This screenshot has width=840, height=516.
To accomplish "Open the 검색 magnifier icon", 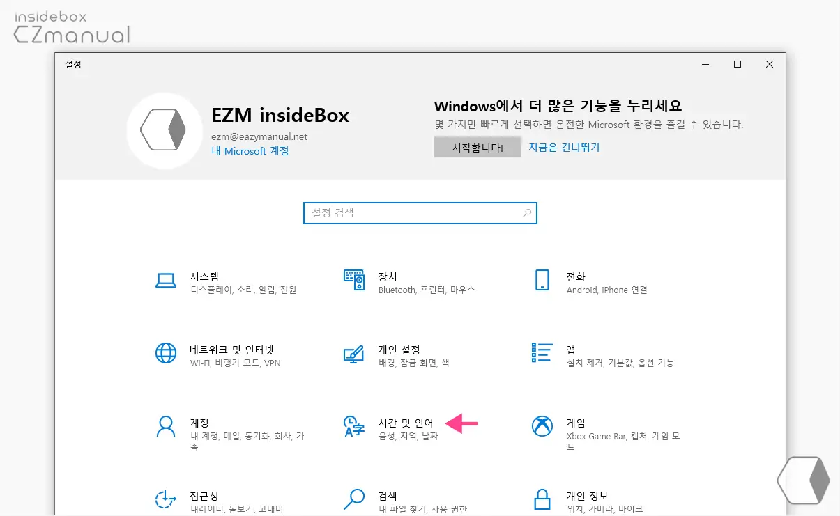I will click(353, 499).
